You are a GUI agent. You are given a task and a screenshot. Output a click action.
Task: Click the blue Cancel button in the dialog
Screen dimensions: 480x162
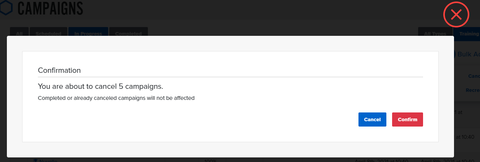click(x=372, y=119)
